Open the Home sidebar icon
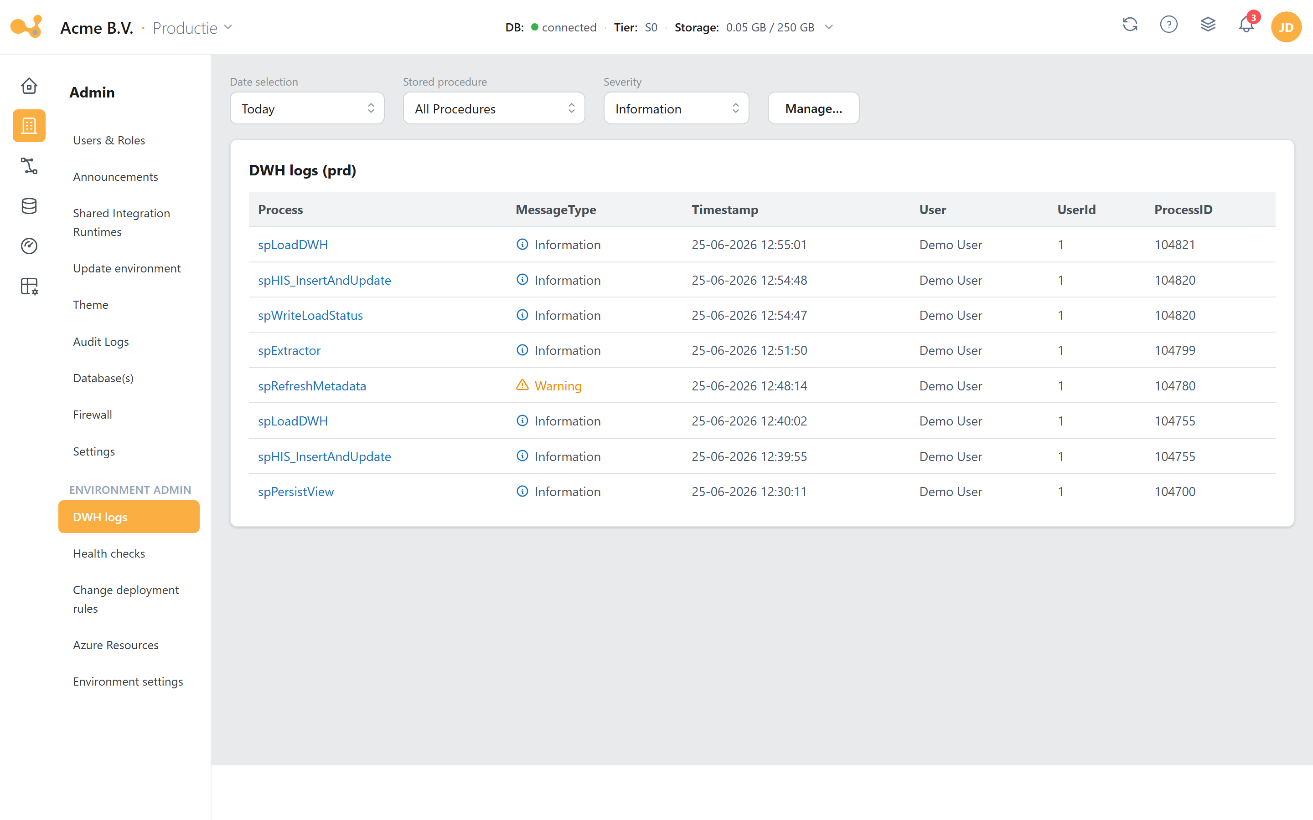The height and width of the screenshot is (820, 1313). tap(29, 86)
